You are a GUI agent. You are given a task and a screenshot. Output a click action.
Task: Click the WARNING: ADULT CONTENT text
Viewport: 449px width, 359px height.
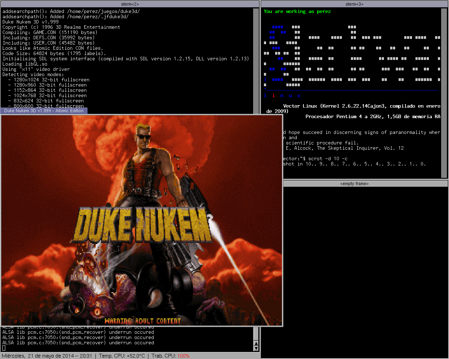(x=143, y=321)
